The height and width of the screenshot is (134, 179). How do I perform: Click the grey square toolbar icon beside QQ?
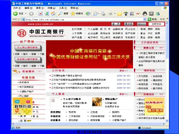coord(151,14)
